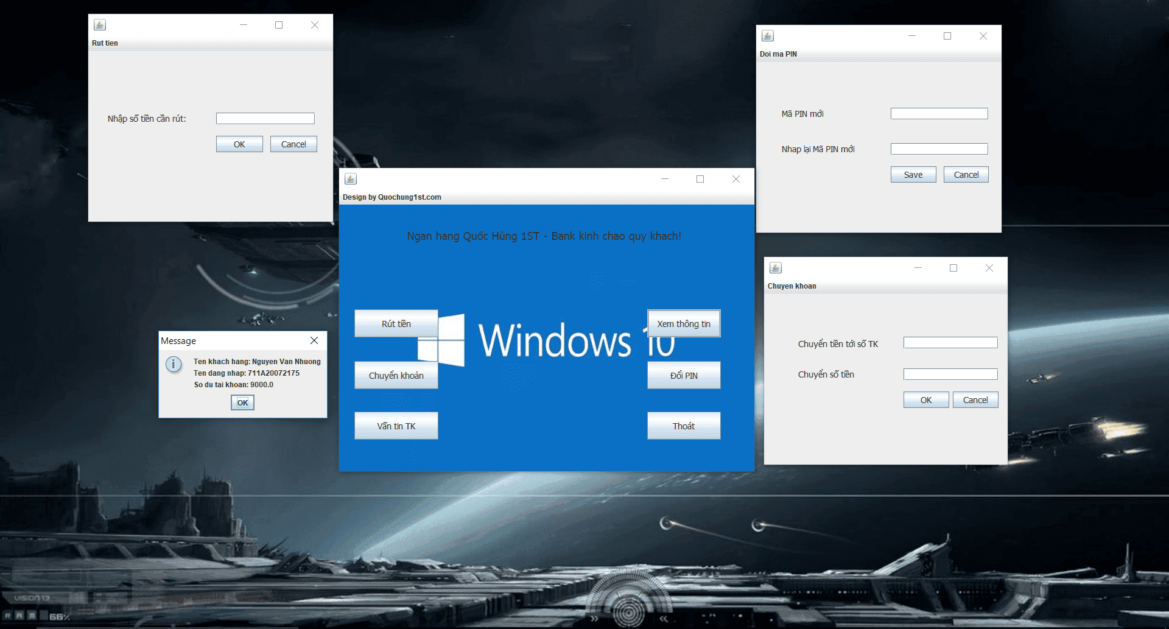Select the Vấn tin TK button
This screenshot has height=629, width=1169.
pos(396,426)
